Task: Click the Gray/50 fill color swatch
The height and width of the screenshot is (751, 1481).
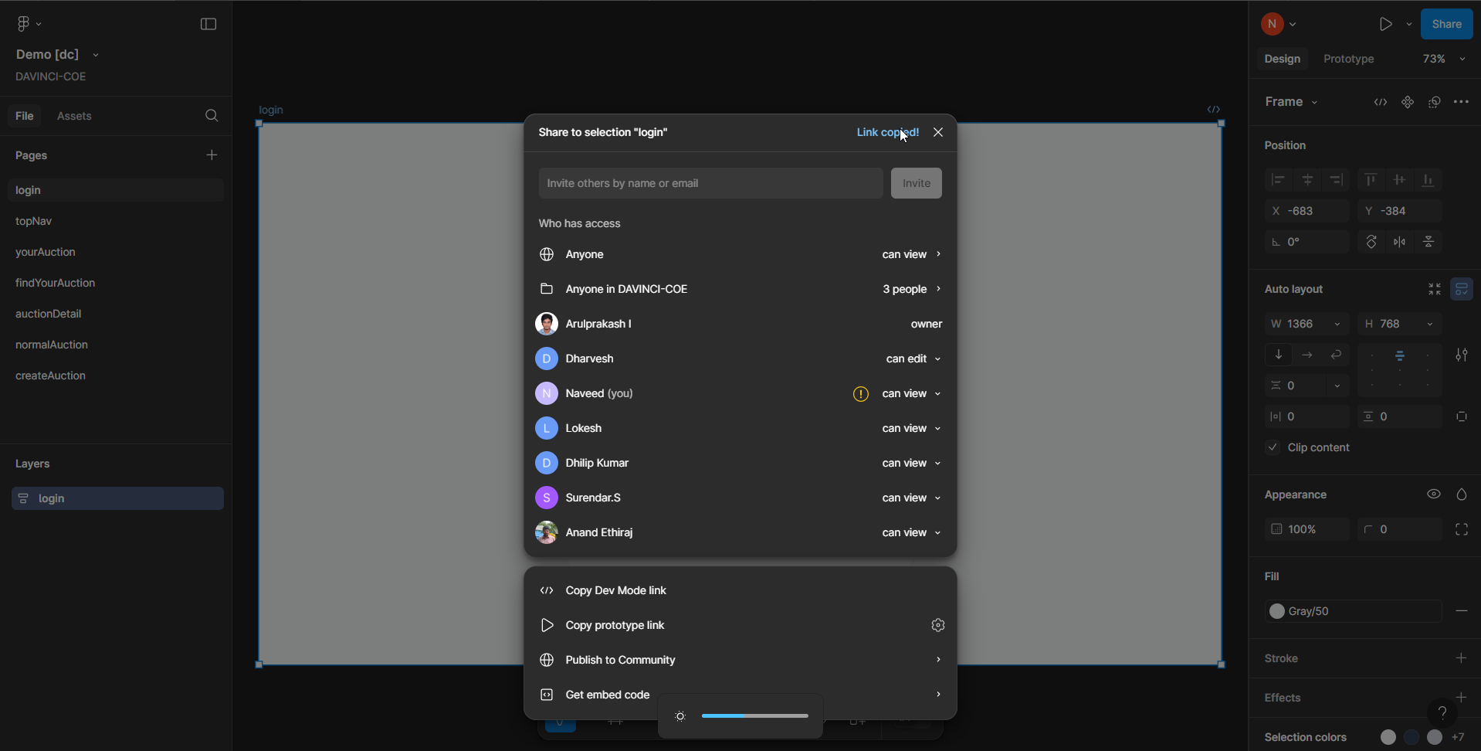Action: pos(1277,611)
